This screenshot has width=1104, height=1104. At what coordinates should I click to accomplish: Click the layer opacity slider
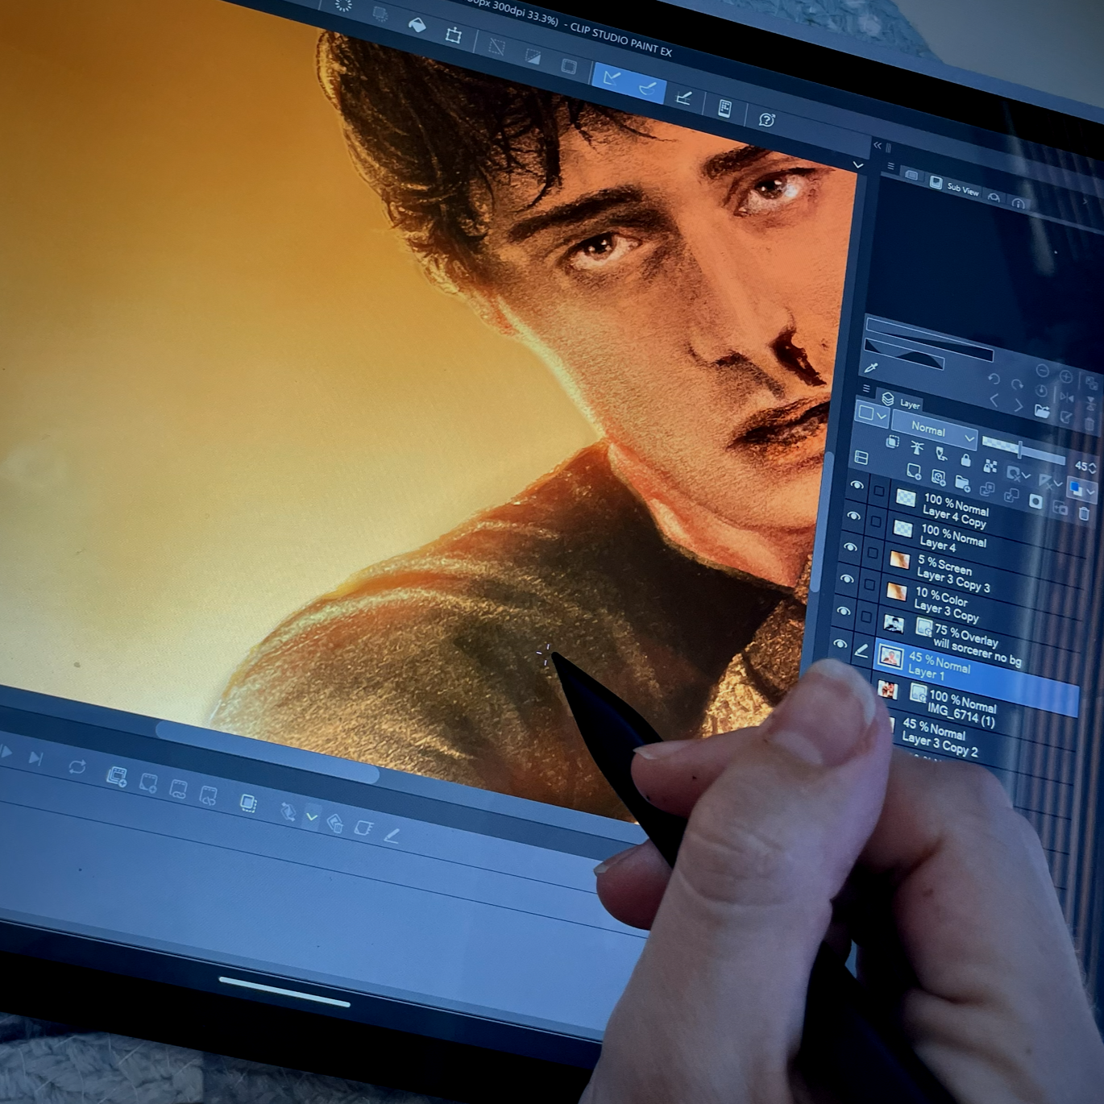pyautogui.click(x=1023, y=450)
